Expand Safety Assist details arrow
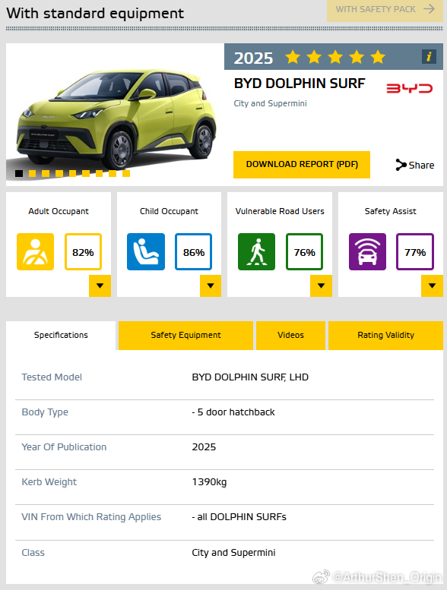Viewport: 447px width, 590px height. click(432, 286)
